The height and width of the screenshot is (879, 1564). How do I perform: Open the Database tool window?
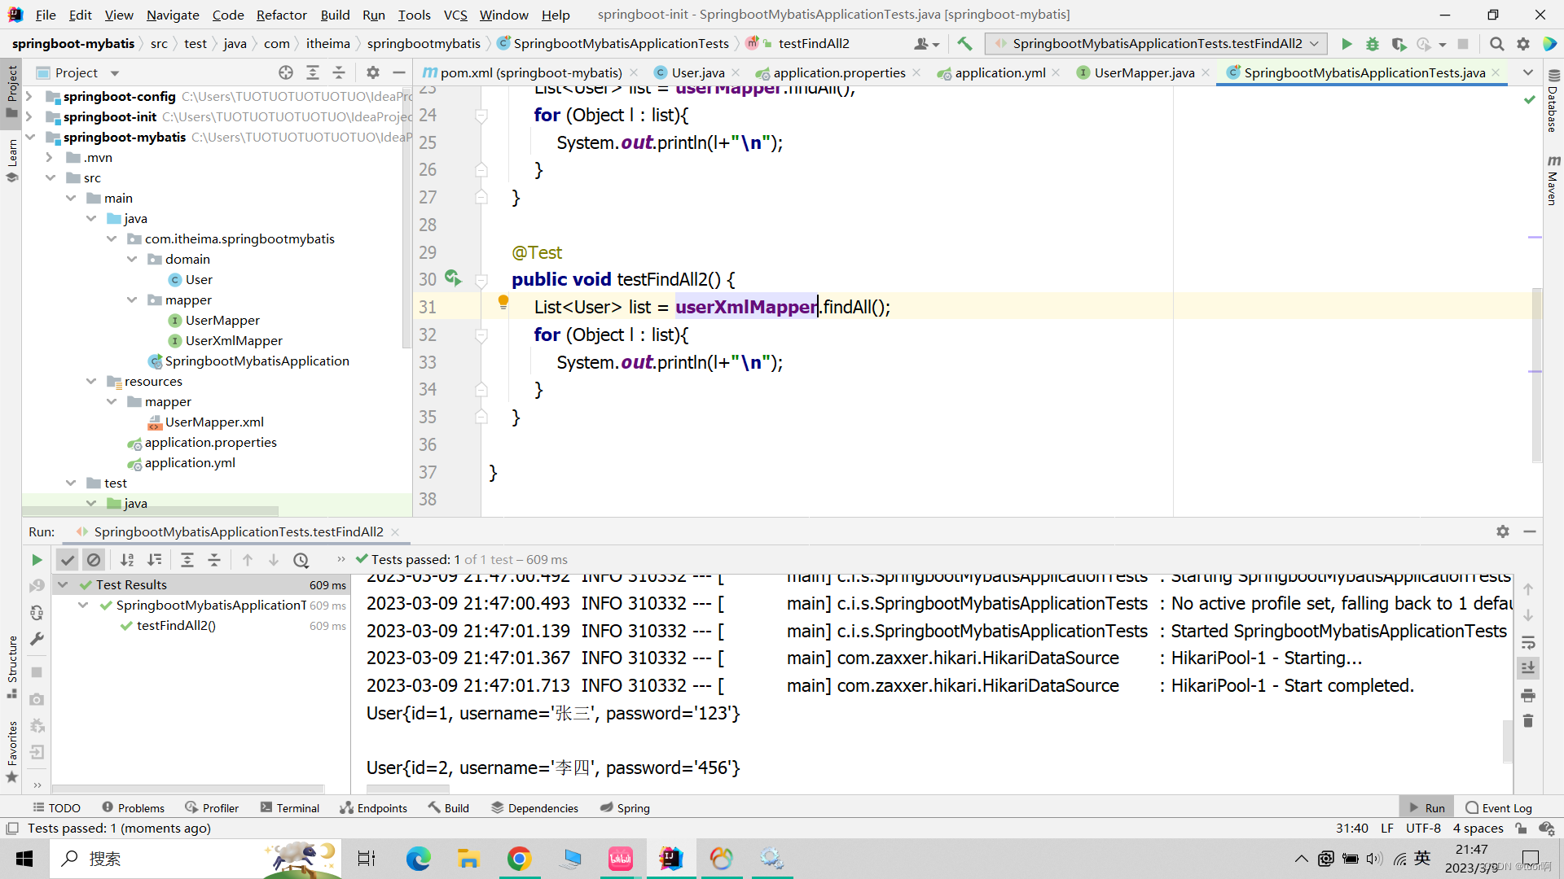[1553, 106]
